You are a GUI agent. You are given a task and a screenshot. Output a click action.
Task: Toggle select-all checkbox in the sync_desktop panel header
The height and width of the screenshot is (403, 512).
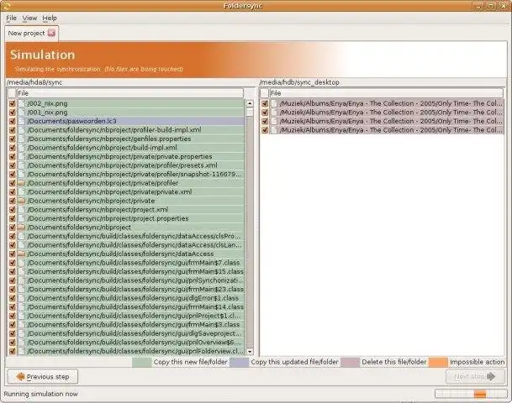(x=265, y=93)
